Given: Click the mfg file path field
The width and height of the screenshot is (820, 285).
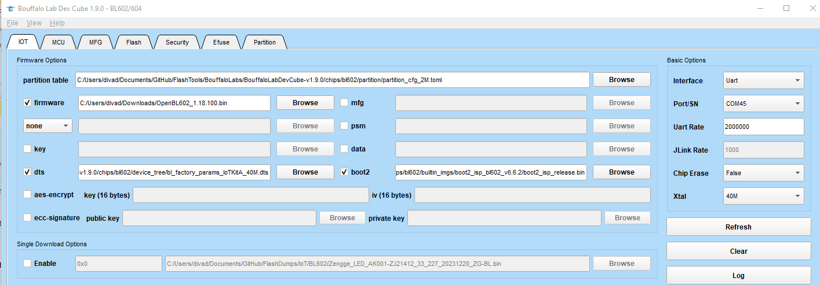Looking at the screenshot, I should [491, 103].
